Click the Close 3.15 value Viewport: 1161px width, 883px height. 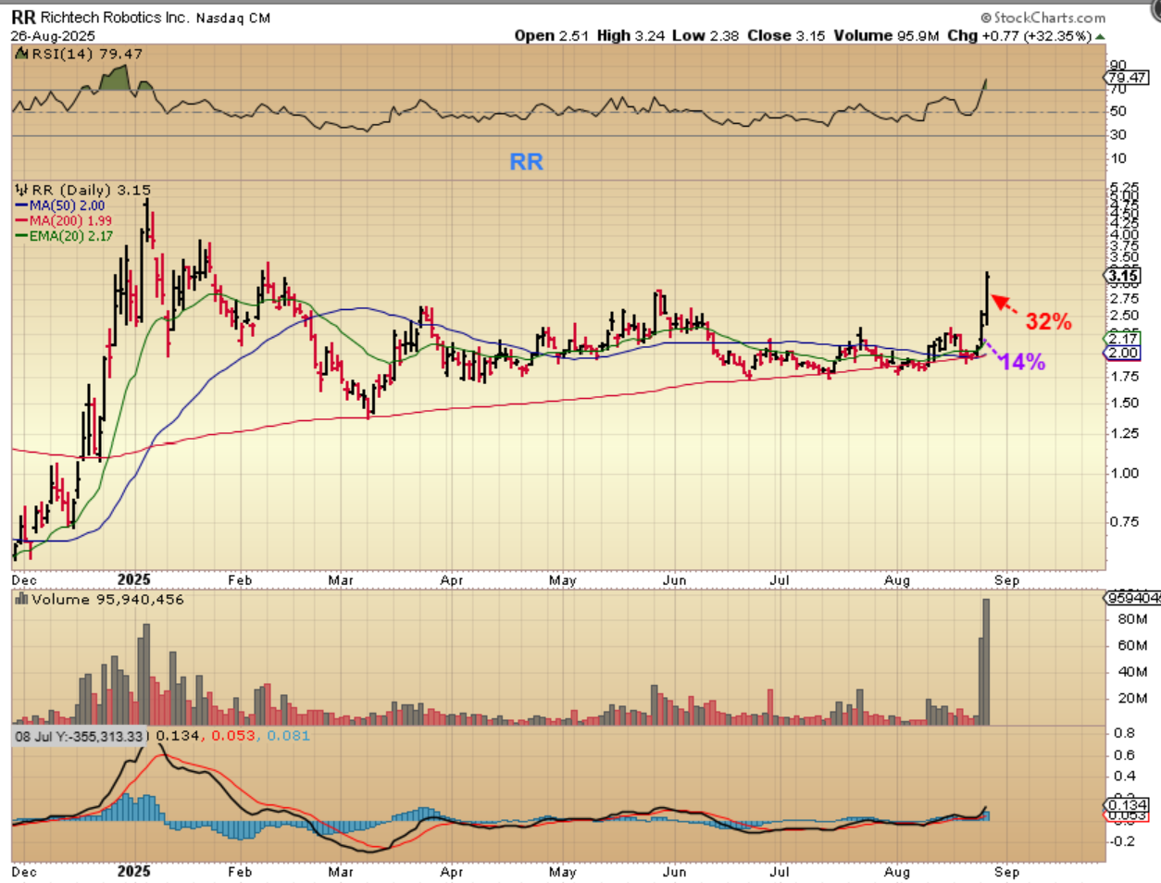coord(786,35)
